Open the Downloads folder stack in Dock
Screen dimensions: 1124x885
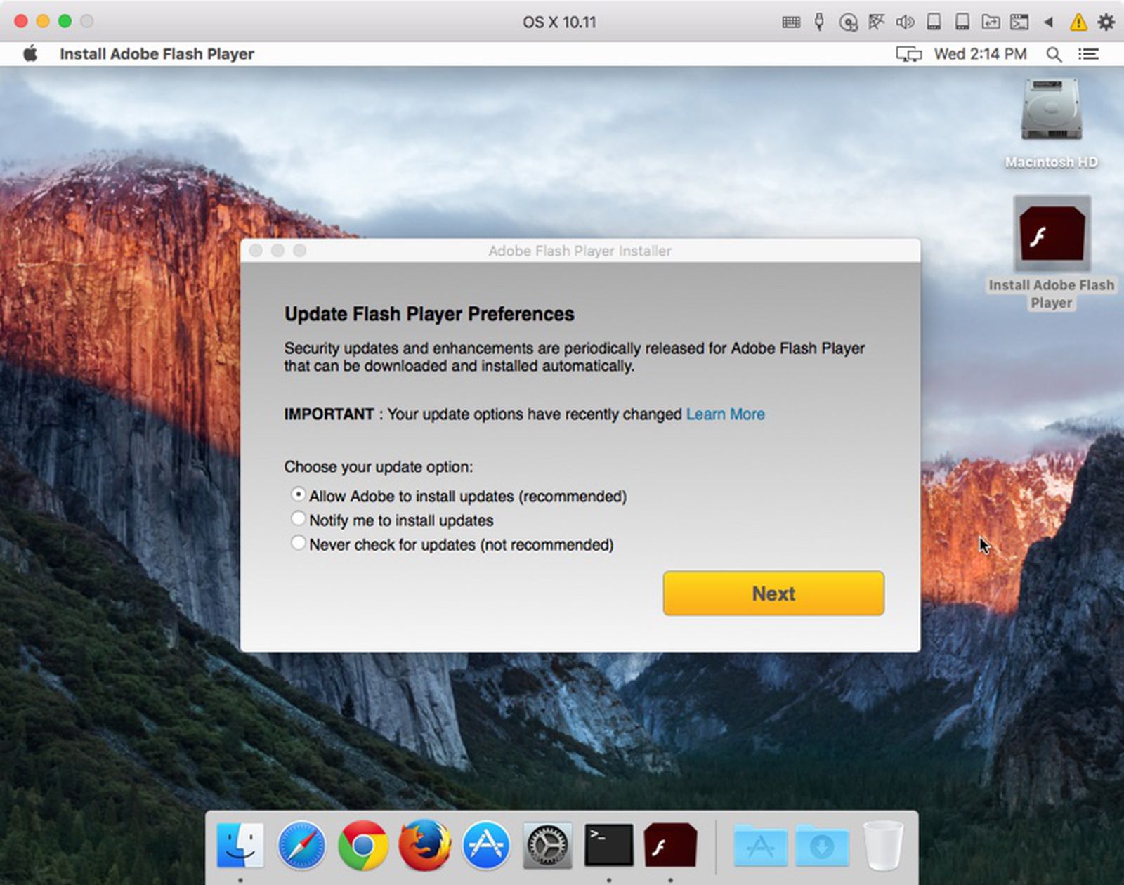[822, 845]
